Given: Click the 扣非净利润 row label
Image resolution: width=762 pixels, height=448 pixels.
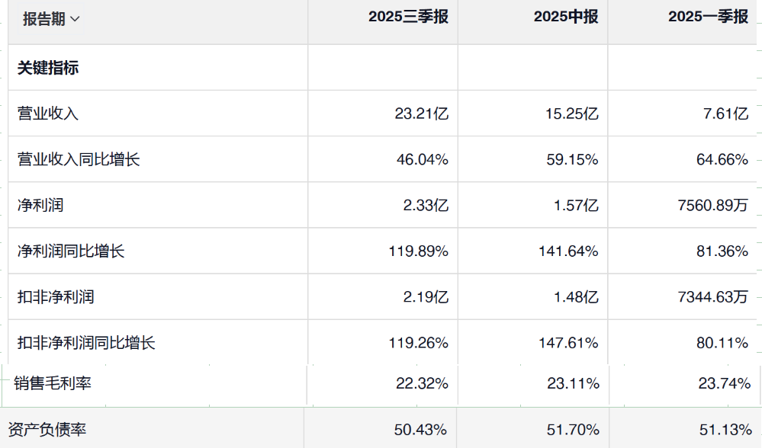Looking at the screenshot, I should pos(56,296).
